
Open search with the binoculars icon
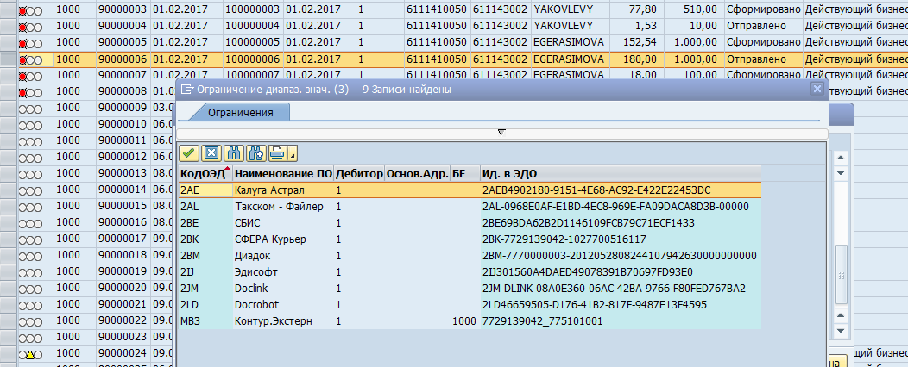[233, 153]
